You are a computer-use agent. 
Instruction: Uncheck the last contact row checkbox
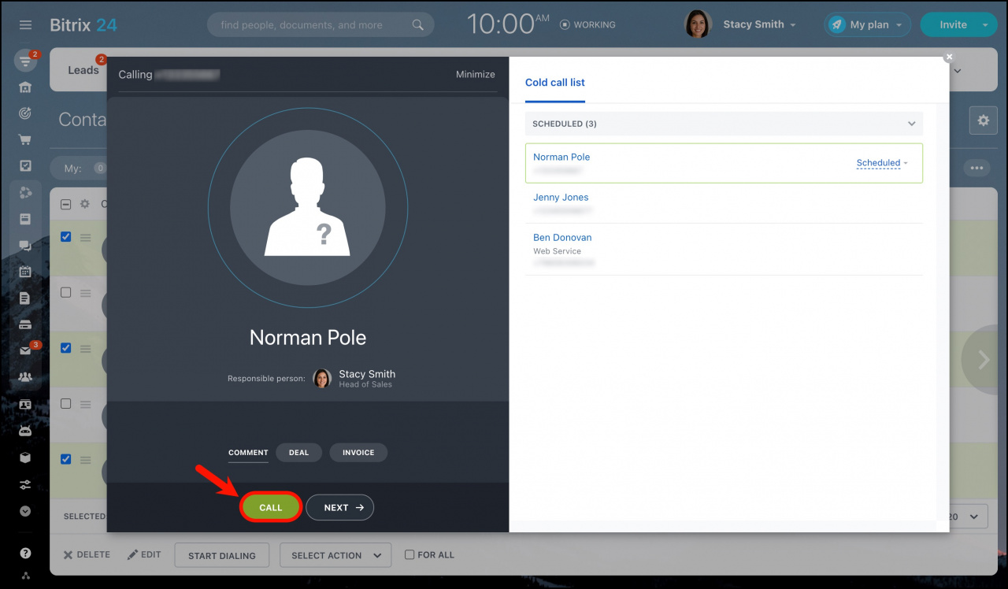click(x=66, y=459)
